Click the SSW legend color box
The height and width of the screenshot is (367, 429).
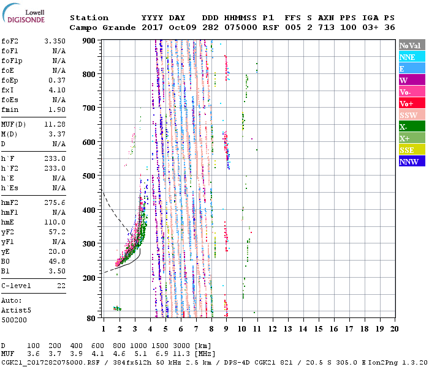coord(411,115)
